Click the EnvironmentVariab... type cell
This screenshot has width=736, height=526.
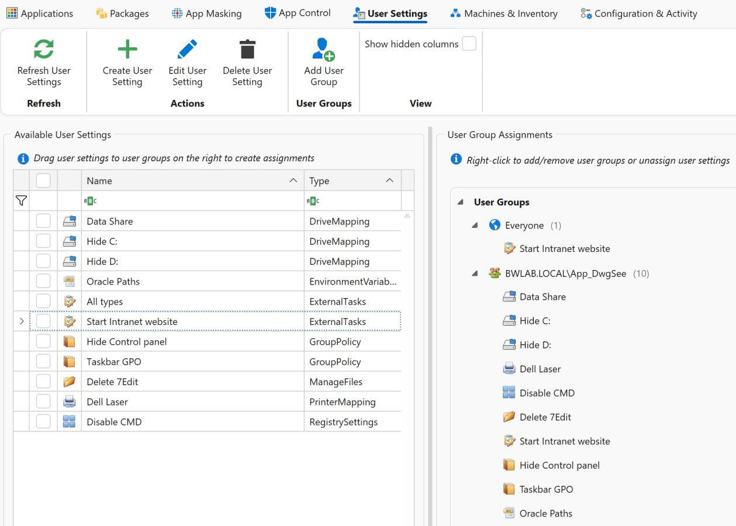click(x=353, y=281)
